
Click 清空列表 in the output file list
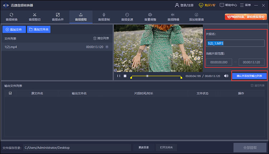coord(258,86)
